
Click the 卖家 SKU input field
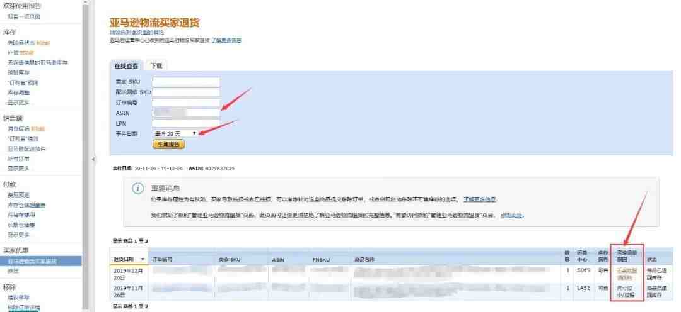[186, 81]
